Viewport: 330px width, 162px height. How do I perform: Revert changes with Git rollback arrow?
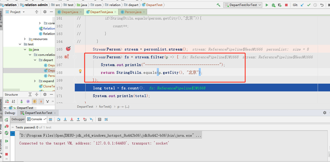322,5
